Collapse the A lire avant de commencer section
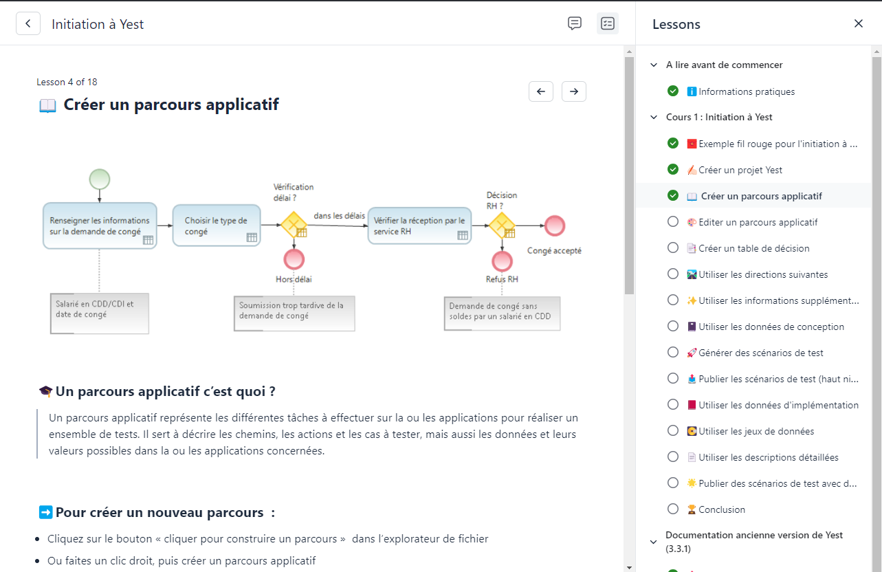The width and height of the screenshot is (882, 572). point(653,65)
